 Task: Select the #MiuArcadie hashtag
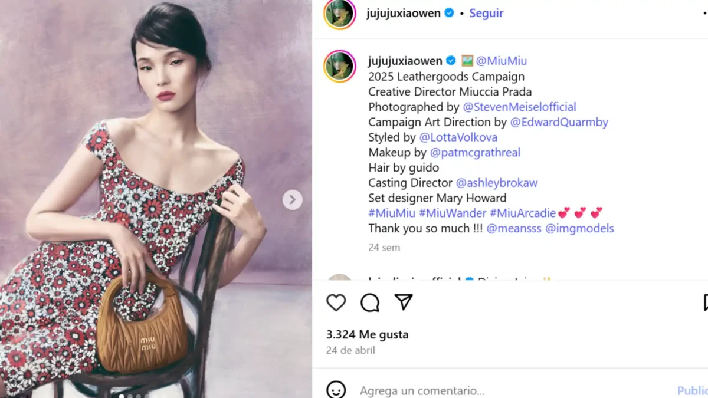pos(523,213)
